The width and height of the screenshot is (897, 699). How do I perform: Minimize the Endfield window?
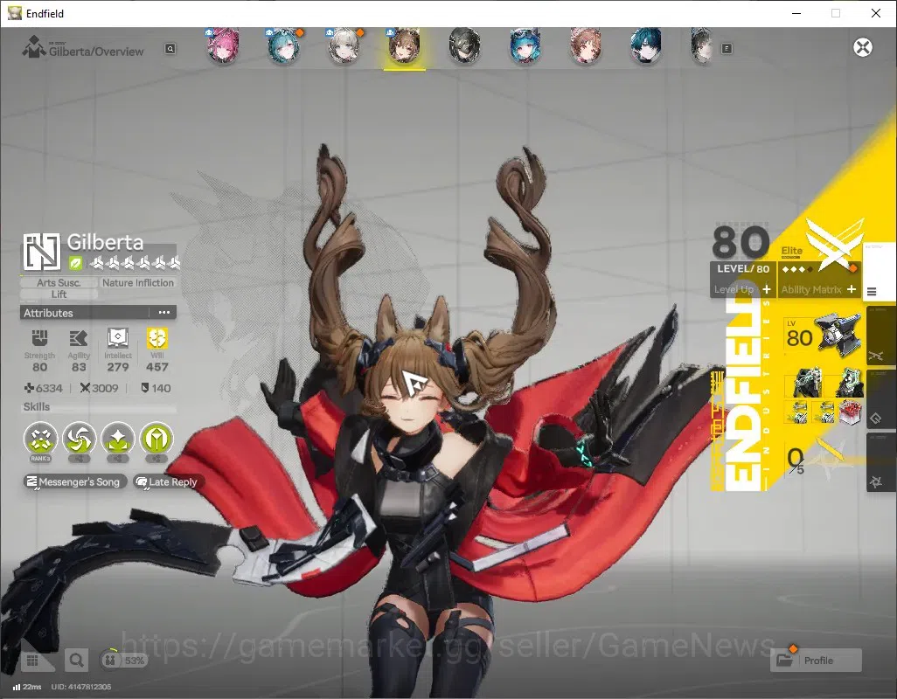[x=796, y=13]
